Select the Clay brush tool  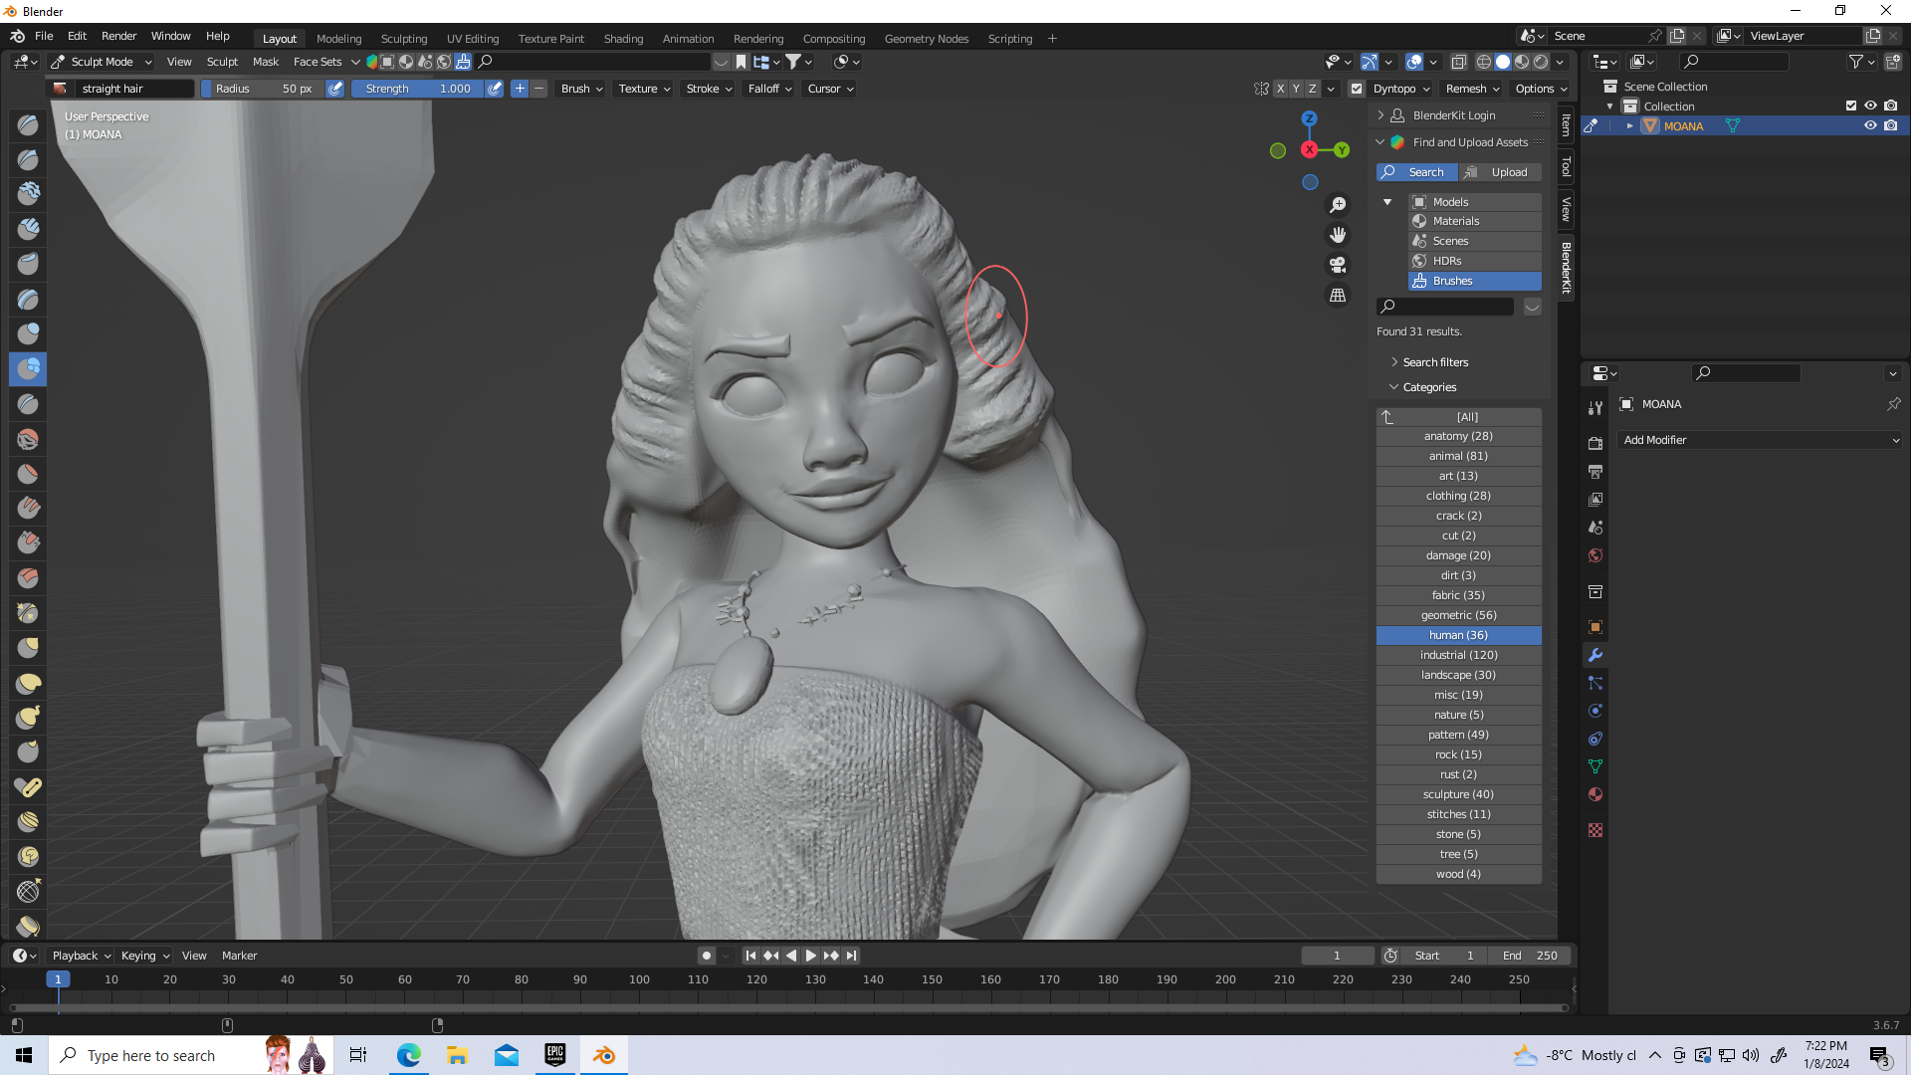[28, 194]
